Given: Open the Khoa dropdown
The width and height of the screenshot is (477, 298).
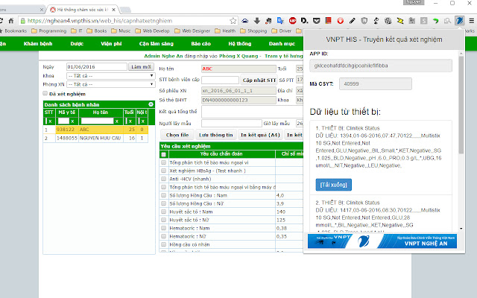Looking at the screenshot, I should tap(111, 76).
